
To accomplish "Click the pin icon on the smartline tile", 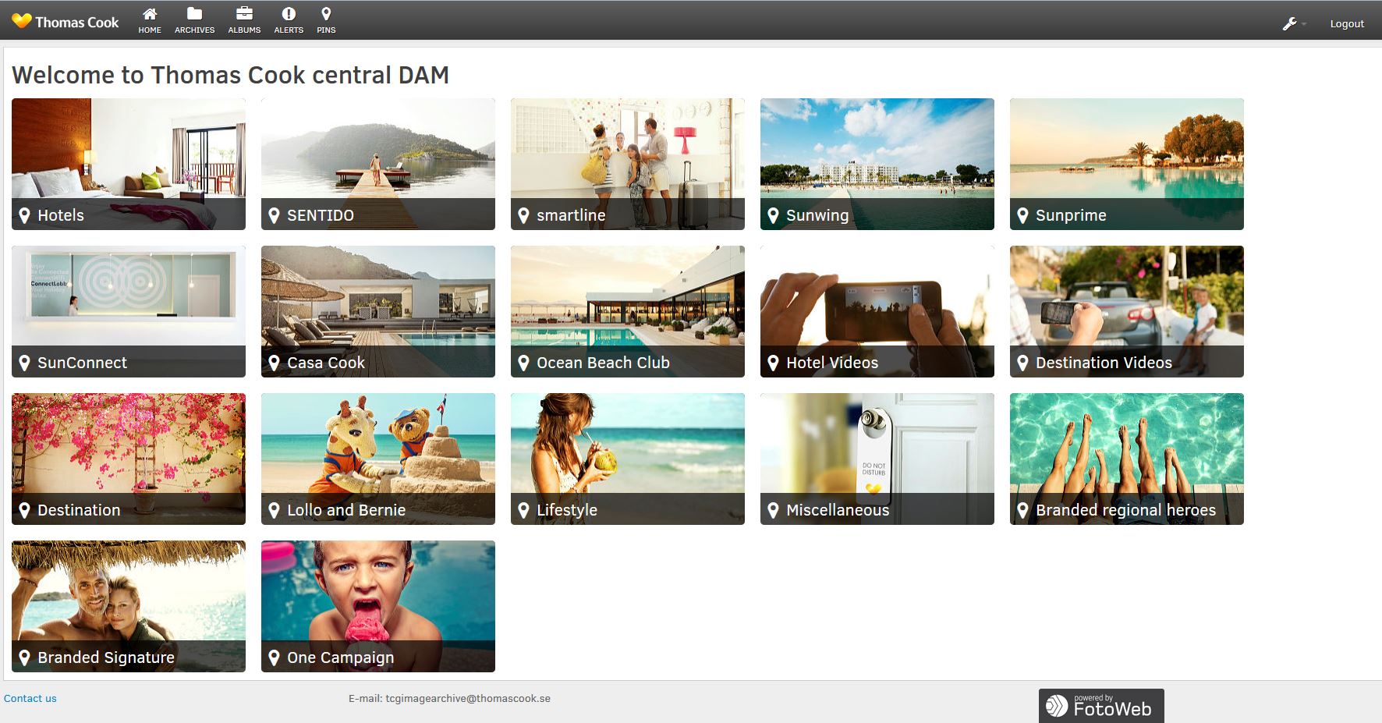I will tap(523, 215).
